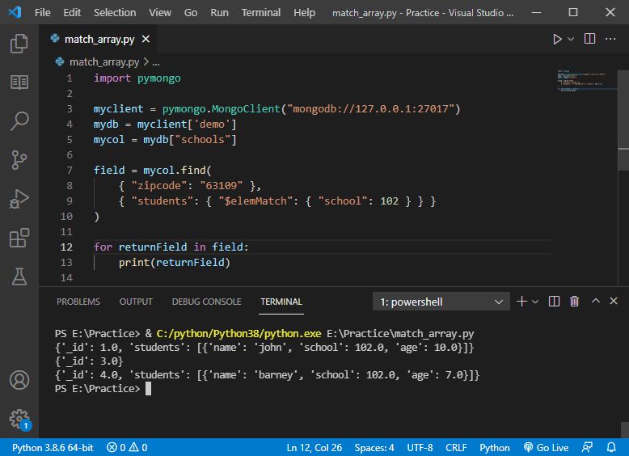
Task: Expand launch profile arrow beside new terminal
Action: coord(535,302)
